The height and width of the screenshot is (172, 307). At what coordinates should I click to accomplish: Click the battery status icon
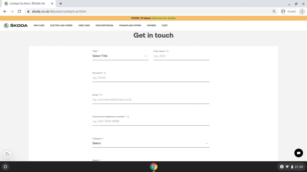pos(292,167)
